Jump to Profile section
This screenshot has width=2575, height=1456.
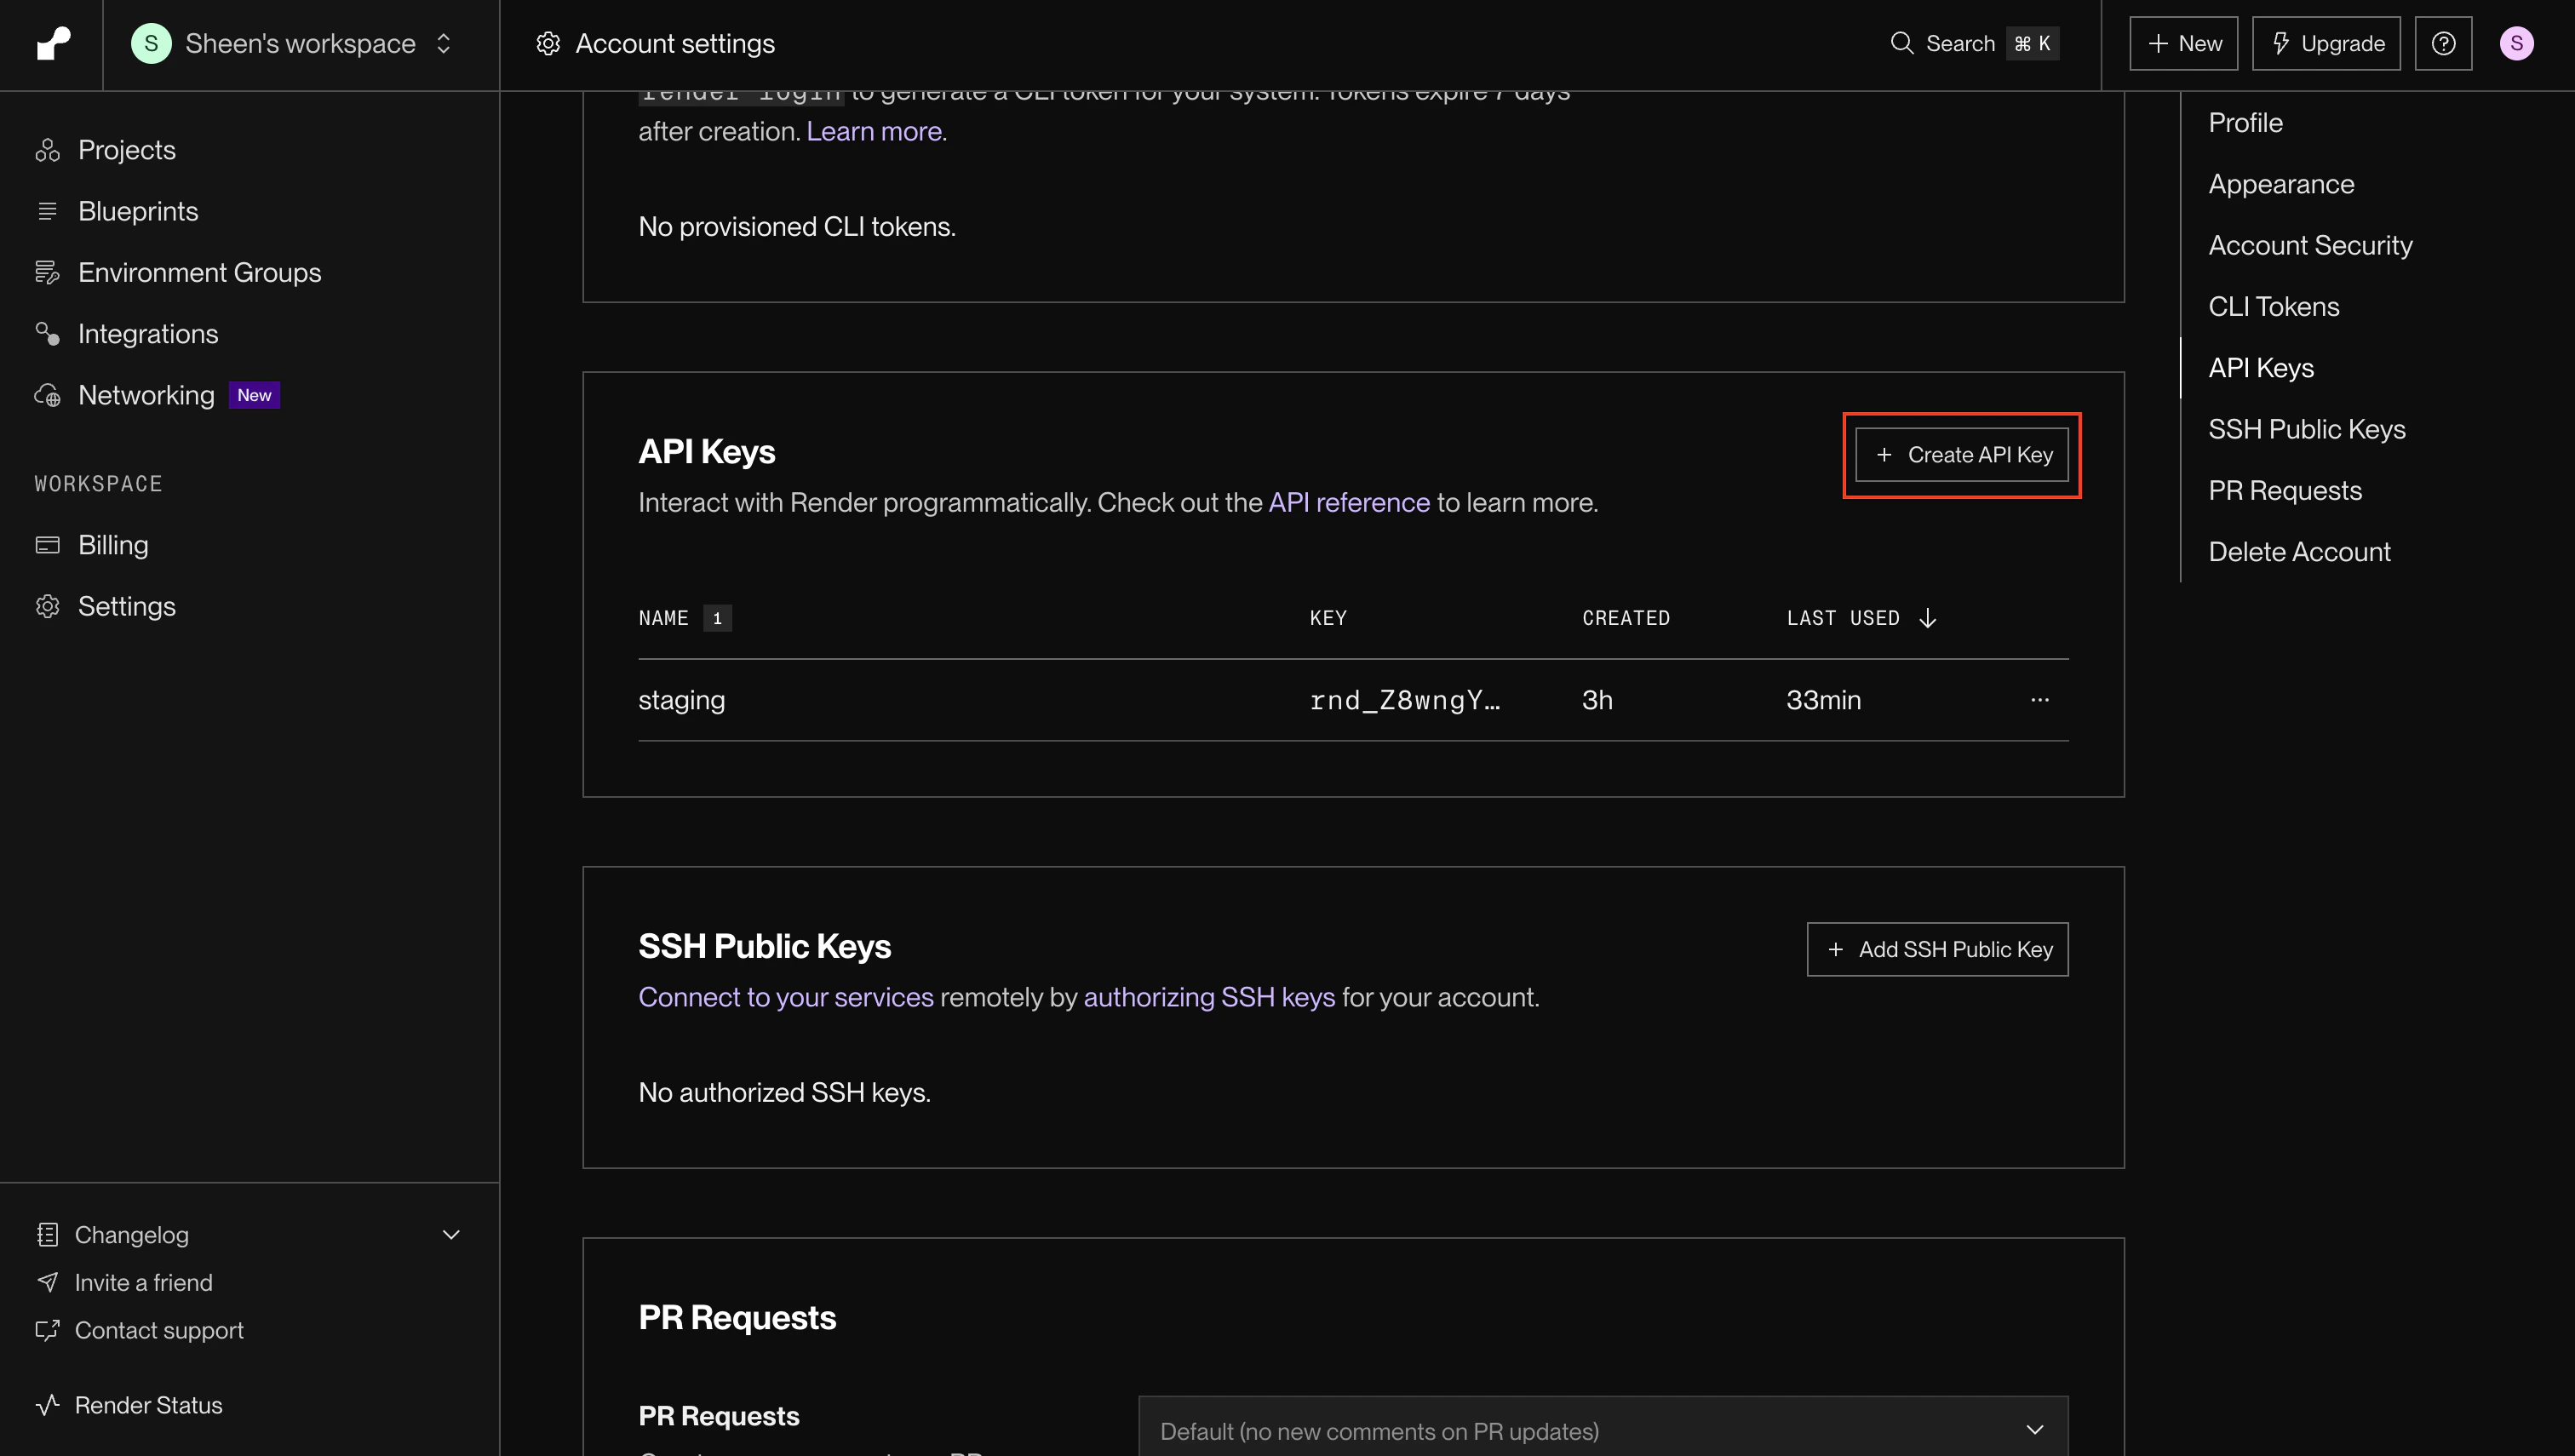click(2245, 123)
